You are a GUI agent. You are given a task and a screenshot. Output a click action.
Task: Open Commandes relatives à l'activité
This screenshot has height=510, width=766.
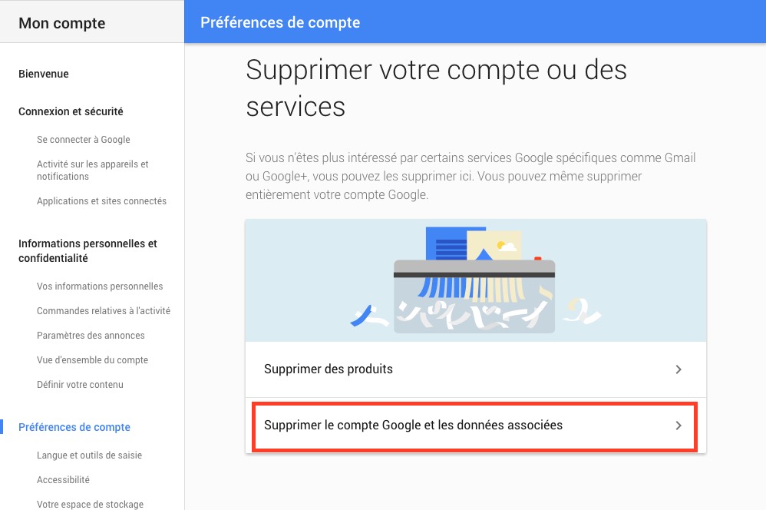click(104, 311)
